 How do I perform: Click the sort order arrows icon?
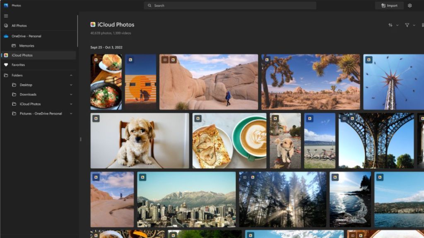point(390,25)
